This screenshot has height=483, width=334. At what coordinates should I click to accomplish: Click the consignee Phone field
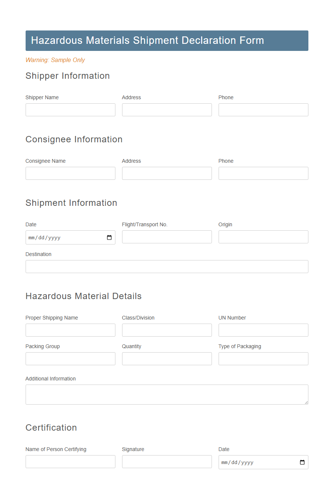(263, 173)
